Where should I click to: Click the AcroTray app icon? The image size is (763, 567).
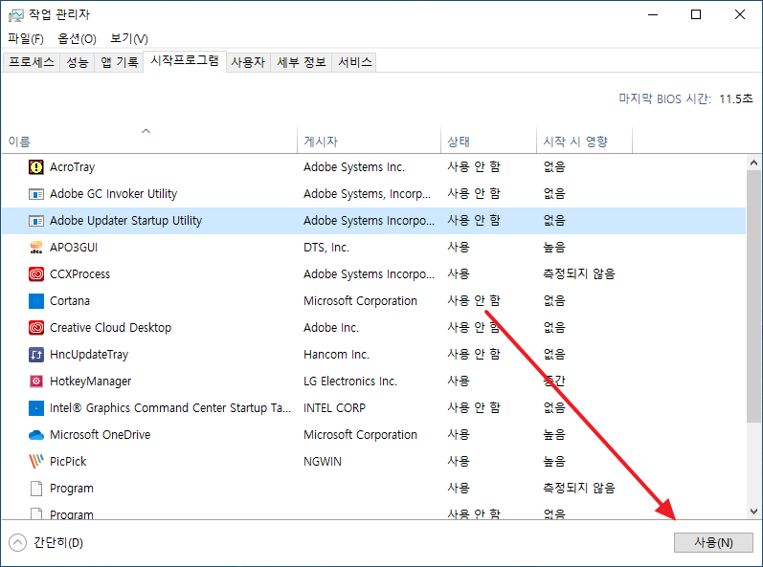click(x=36, y=167)
